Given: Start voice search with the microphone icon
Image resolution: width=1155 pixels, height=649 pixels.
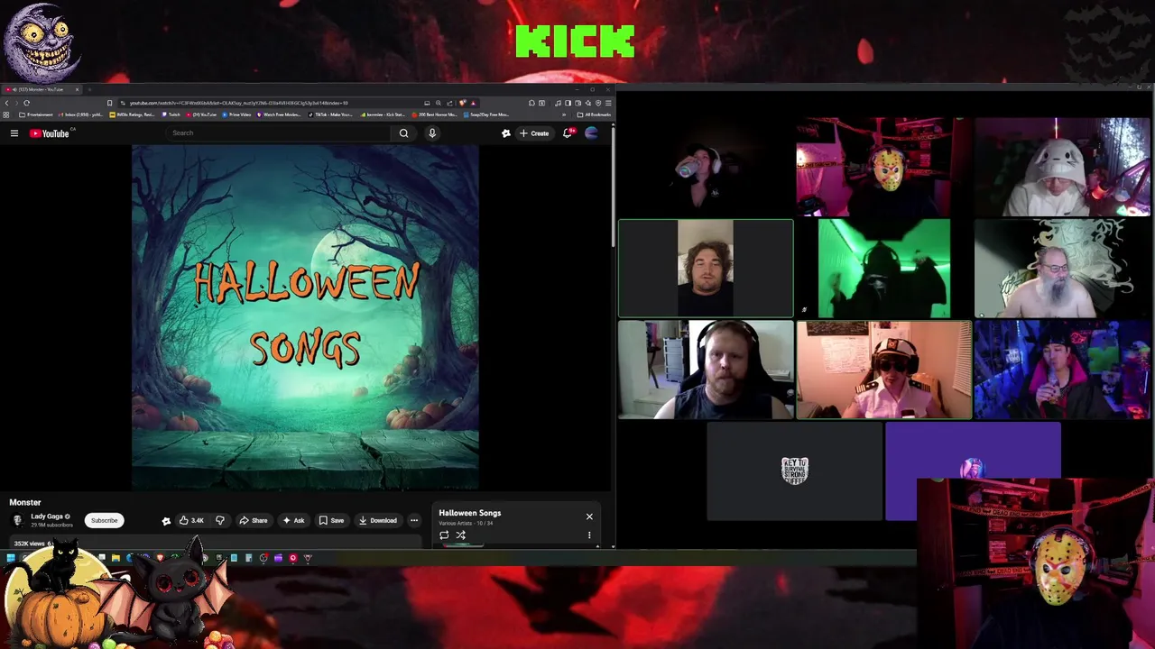Looking at the screenshot, I should click(x=432, y=133).
